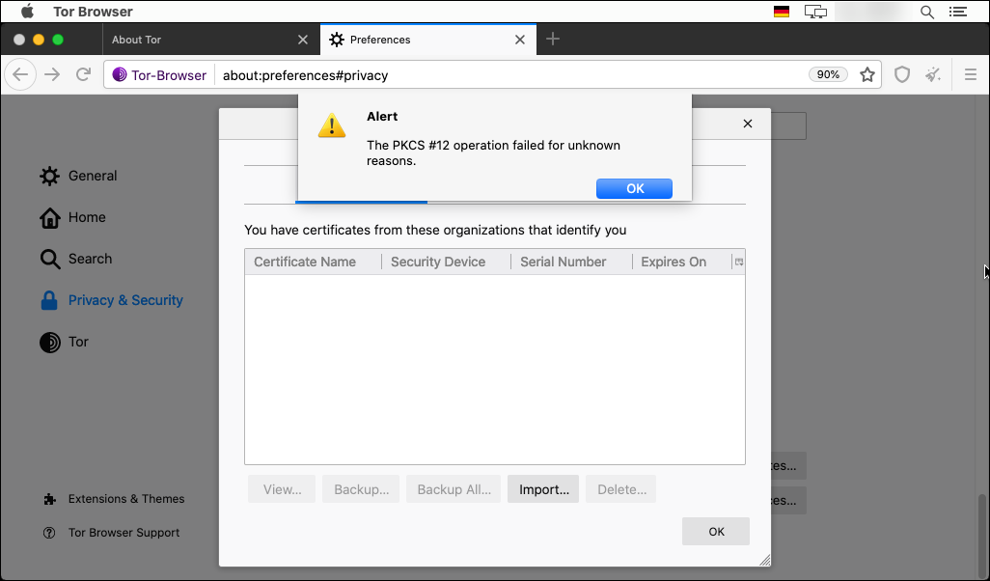
Task: Click OK in Certificate Manager dialog
Action: tap(715, 531)
